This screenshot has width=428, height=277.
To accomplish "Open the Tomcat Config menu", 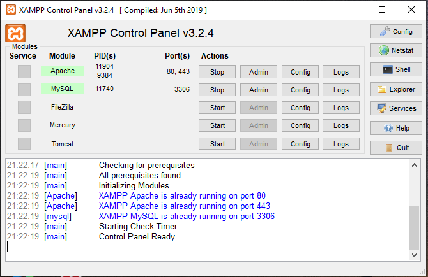I will click(x=300, y=144).
